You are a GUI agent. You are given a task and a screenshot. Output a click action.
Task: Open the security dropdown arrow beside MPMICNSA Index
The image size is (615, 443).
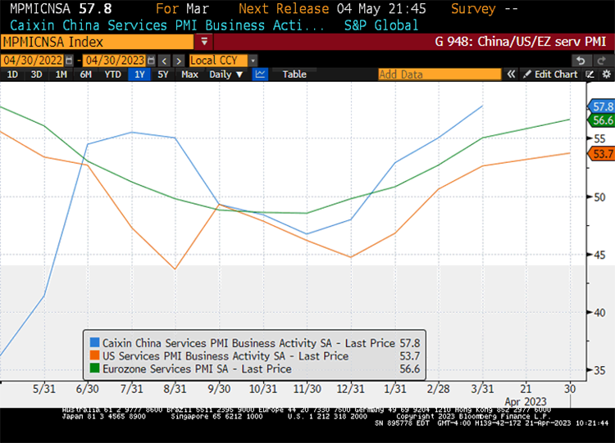tap(204, 42)
